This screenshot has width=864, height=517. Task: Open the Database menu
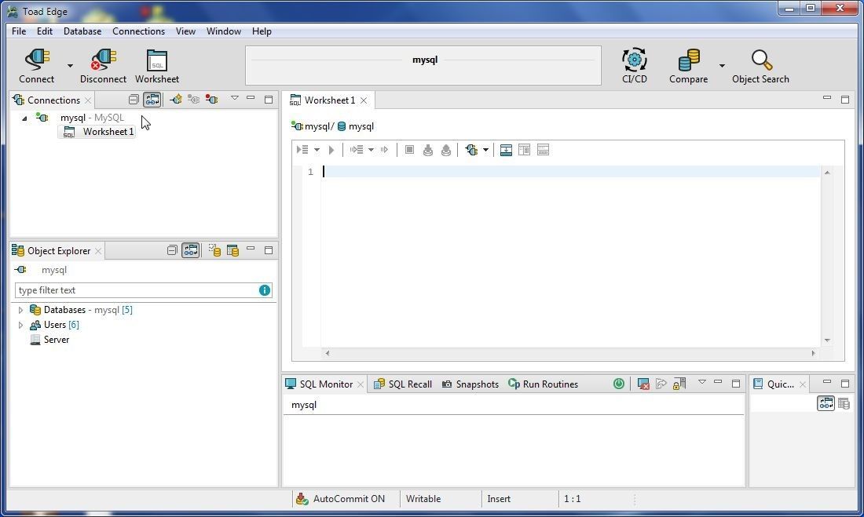tap(82, 31)
